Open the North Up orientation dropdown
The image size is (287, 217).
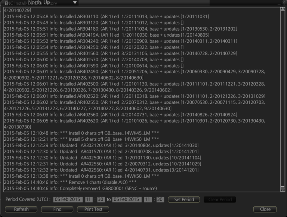(x=75, y=3)
